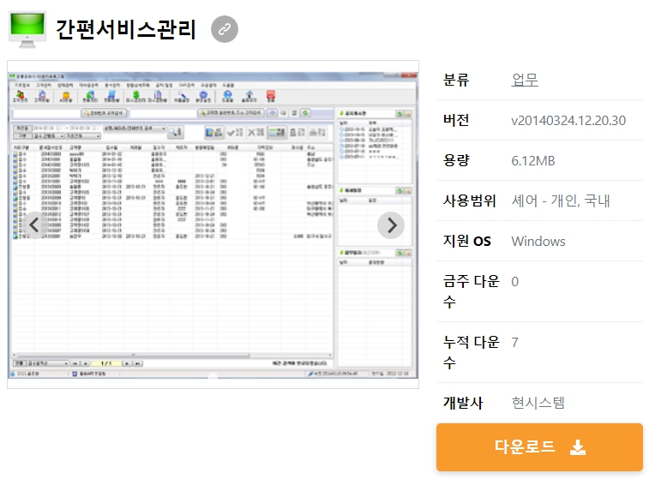The width and height of the screenshot is (649, 479).
Task: Select the developer name 현시스템
Action: [538, 403]
